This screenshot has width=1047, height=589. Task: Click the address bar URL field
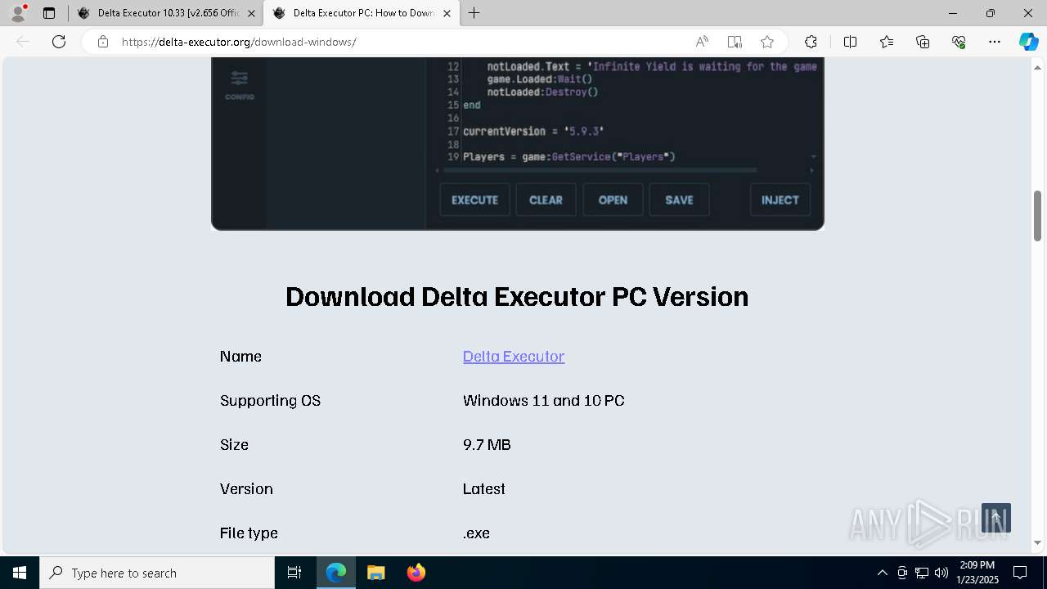(401, 42)
